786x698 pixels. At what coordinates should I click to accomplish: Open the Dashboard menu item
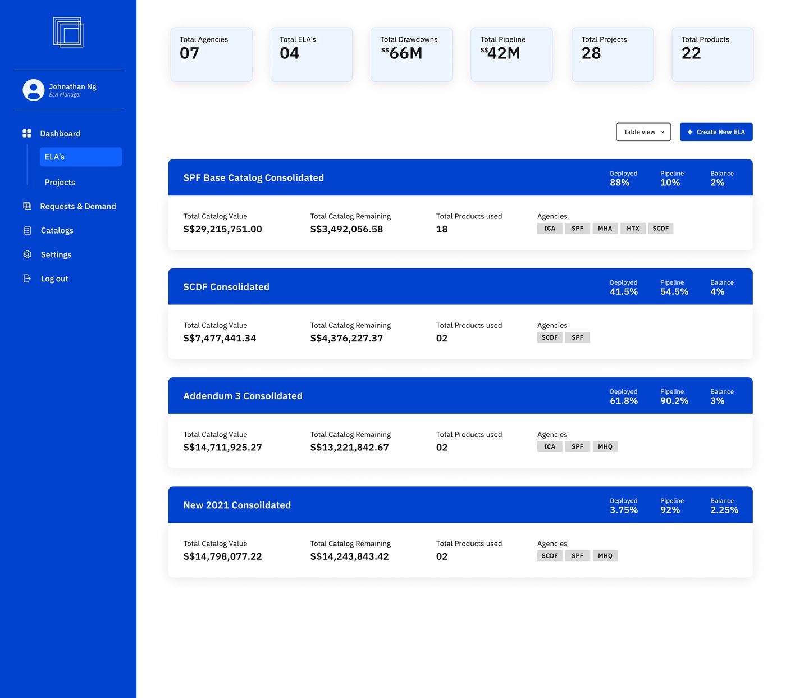pyautogui.click(x=60, y=134)
